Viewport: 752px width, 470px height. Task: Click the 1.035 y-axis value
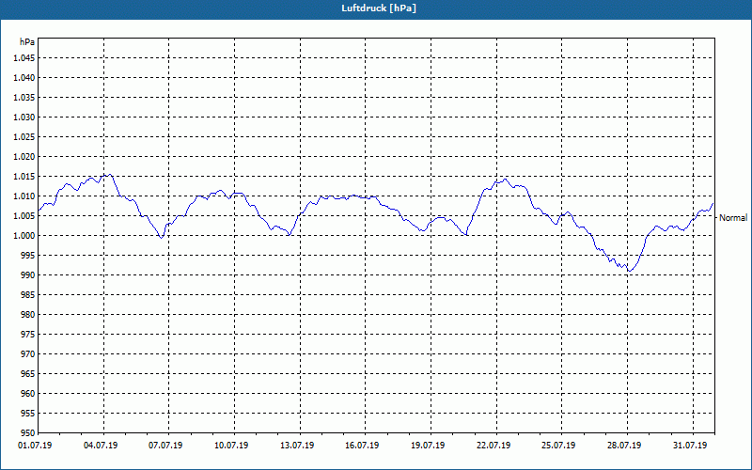point(24,98)
